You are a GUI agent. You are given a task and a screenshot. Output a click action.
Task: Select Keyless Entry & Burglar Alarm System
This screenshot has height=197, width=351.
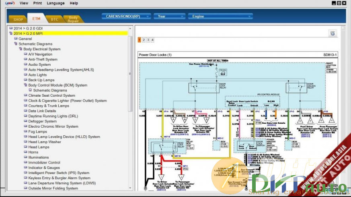click(x=60, y=178)
